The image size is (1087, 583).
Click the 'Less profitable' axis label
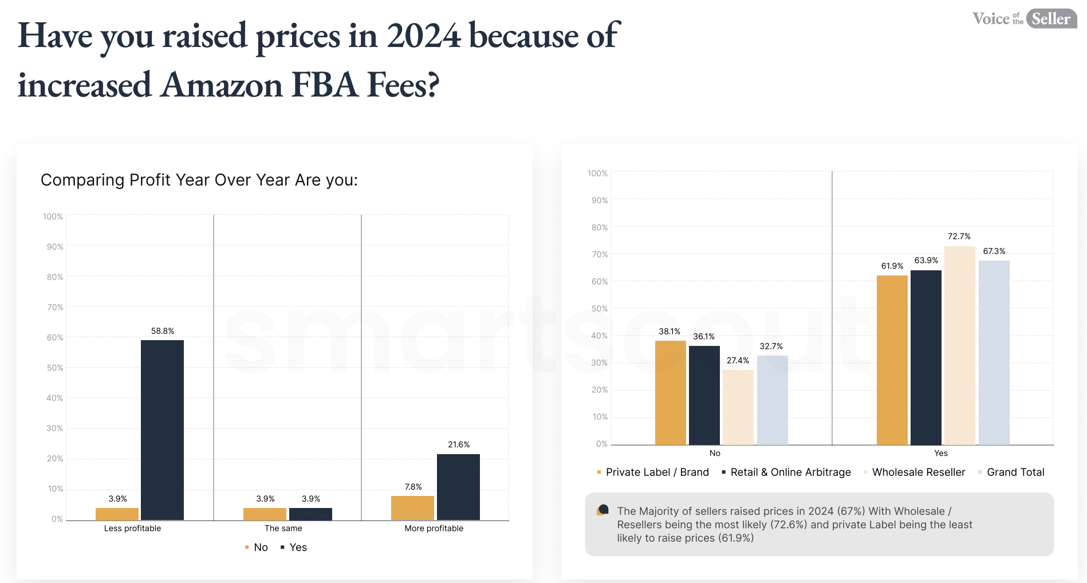click(x=132, y=529)
